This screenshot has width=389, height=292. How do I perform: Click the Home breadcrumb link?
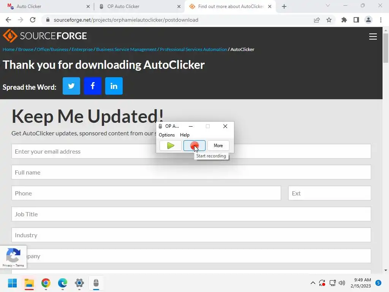(x=9, y=49)
